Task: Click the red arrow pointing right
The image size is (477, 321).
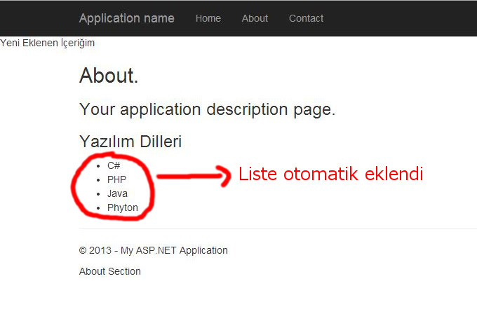Action: [x=194, y=176]
